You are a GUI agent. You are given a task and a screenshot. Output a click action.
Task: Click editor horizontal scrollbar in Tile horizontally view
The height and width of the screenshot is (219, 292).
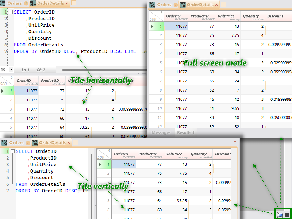(104, 70)
